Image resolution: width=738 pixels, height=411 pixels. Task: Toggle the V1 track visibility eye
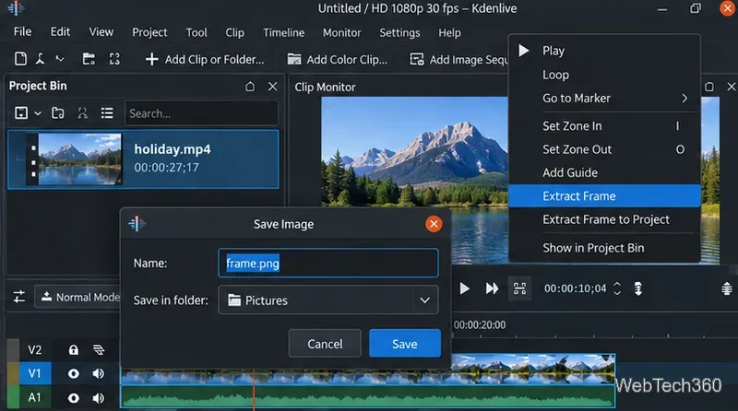pyautogui.click(x=74, y=373)
